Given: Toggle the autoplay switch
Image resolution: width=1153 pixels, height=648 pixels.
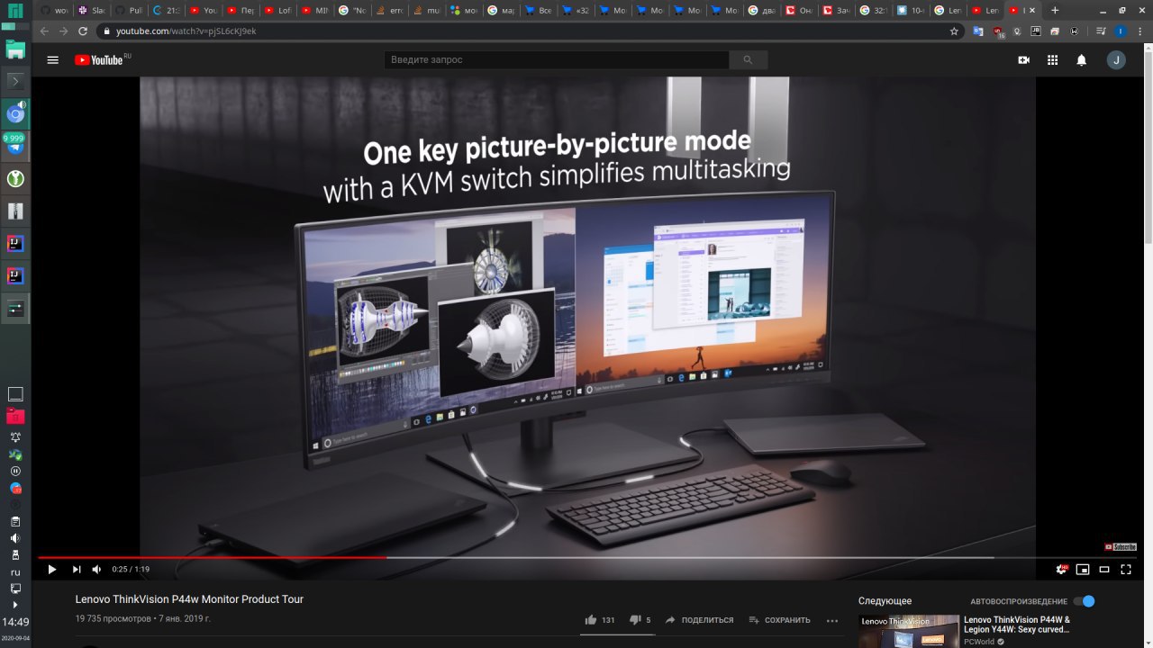Looking at the screenshot, I should click(x=1084, y=601).
